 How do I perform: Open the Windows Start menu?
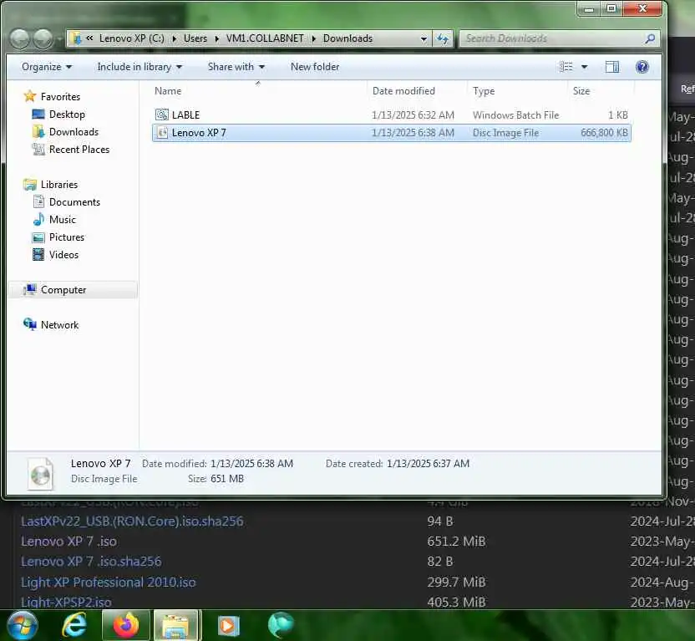coord(22,625)
